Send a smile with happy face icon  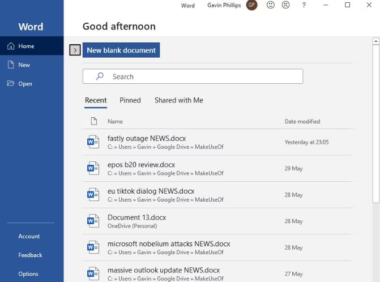coord(271,5)
